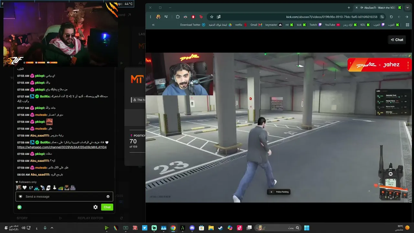Open the browser profile avatar
This screenshot has height=233, width=414.
tap(158, 17)
